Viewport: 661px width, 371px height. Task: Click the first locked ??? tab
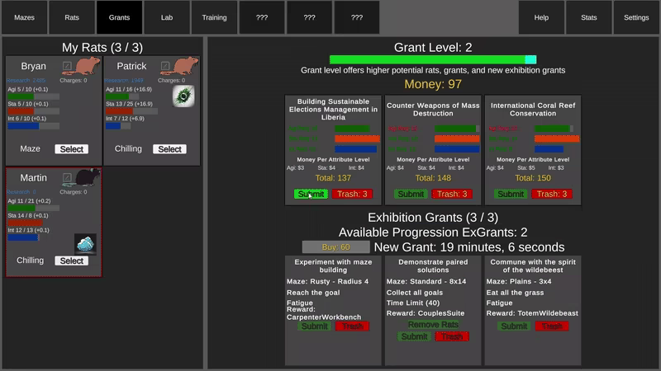(262, 17)
